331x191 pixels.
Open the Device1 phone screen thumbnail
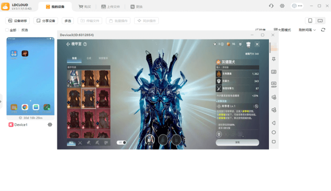pos(30,76)
